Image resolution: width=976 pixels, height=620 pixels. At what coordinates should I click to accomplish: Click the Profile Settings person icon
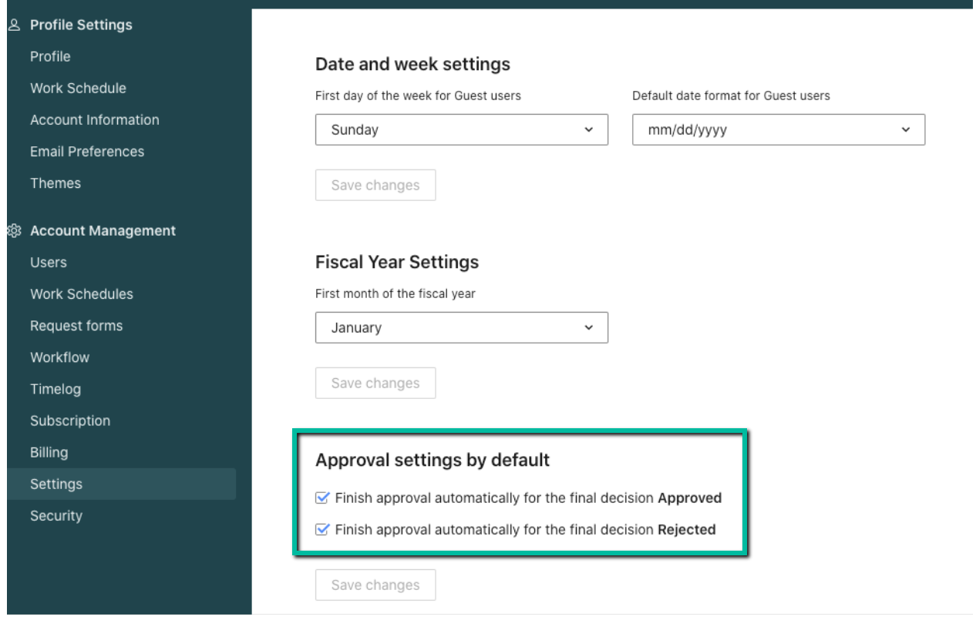(14, 25)
